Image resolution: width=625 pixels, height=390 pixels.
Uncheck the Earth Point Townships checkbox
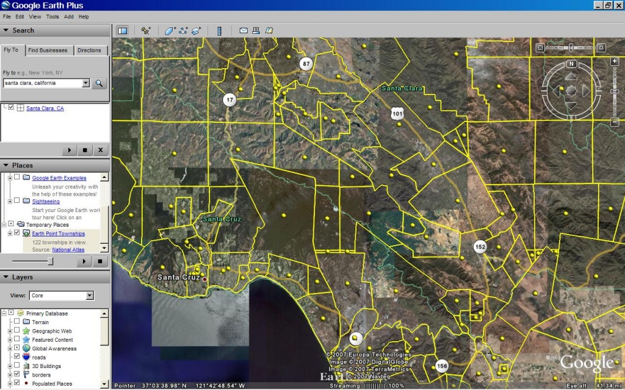17,233
